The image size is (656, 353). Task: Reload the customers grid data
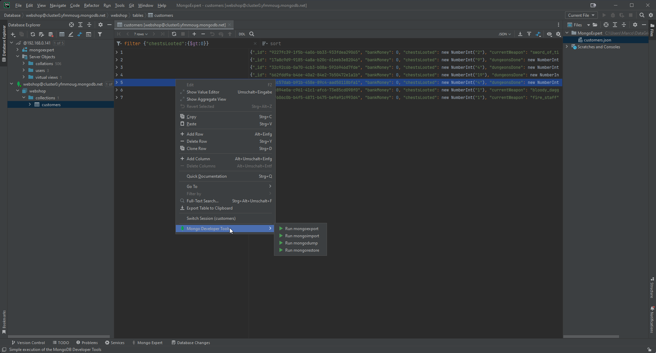coord(174,34)
